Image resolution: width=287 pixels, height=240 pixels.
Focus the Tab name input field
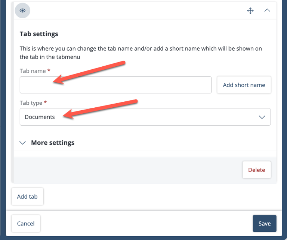click(116, 85)
